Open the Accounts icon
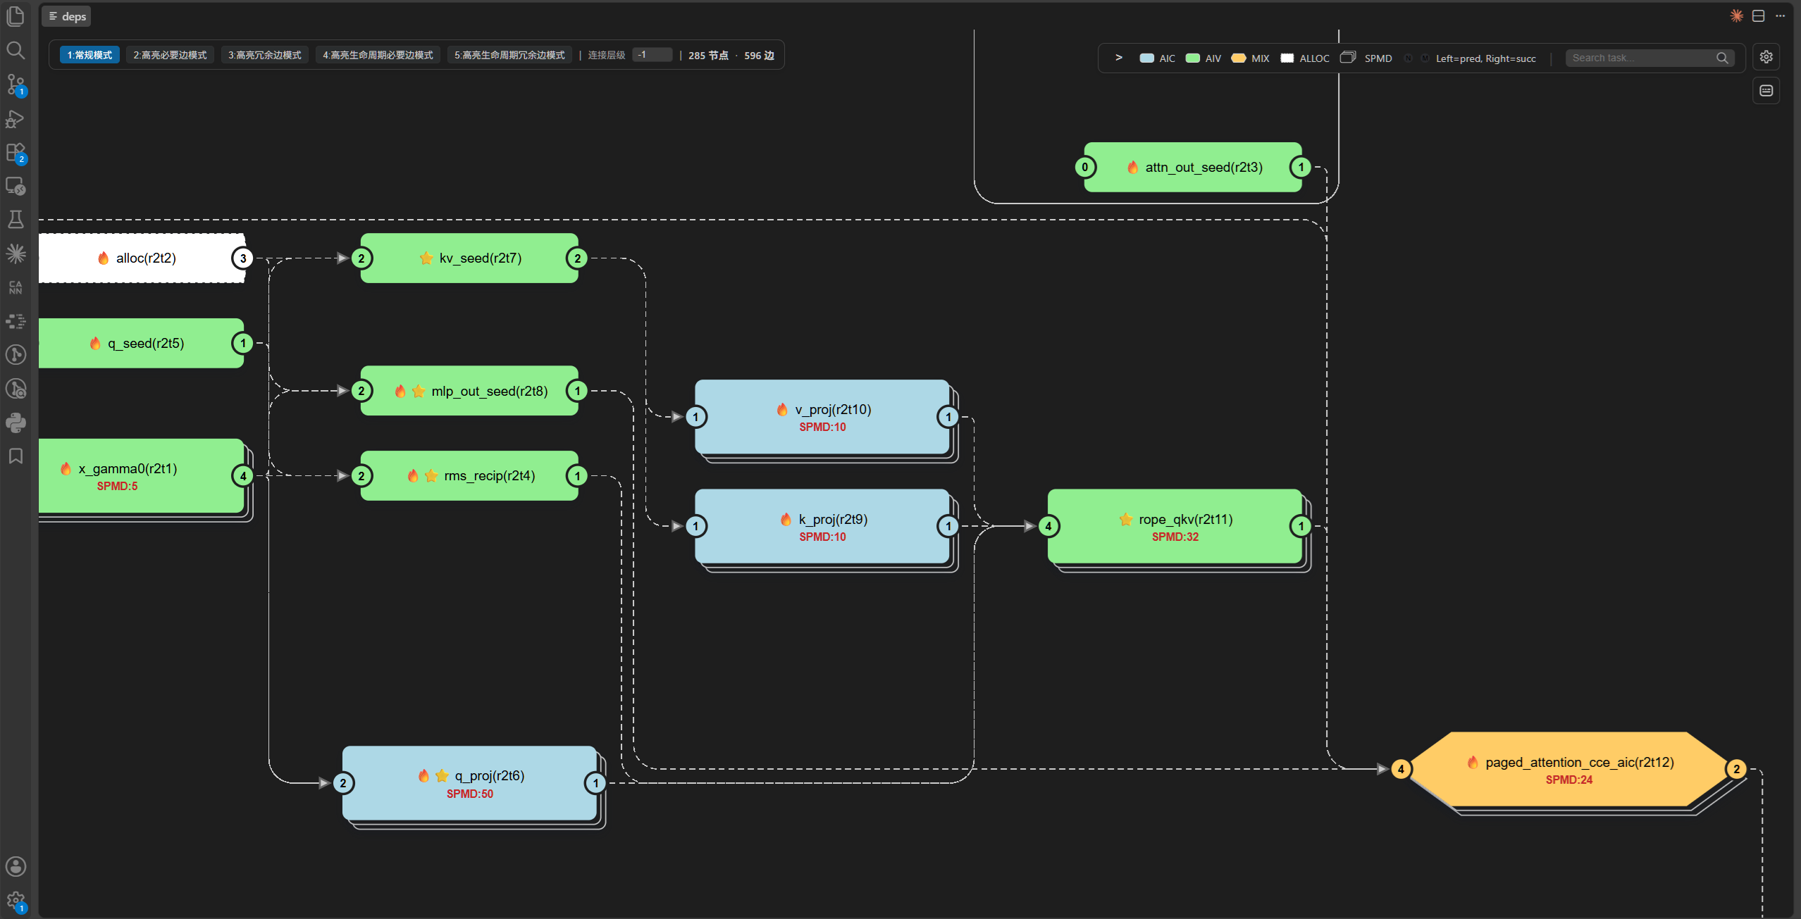This screenshot has width=1801, height=919. click(16, 866)
